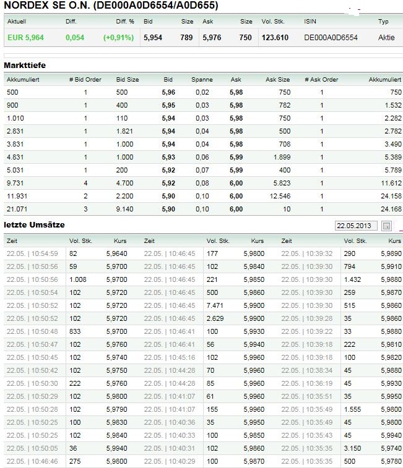The image size is (403, 468).
Task: Click trade volume 7.471
Action: coord(215,305)
